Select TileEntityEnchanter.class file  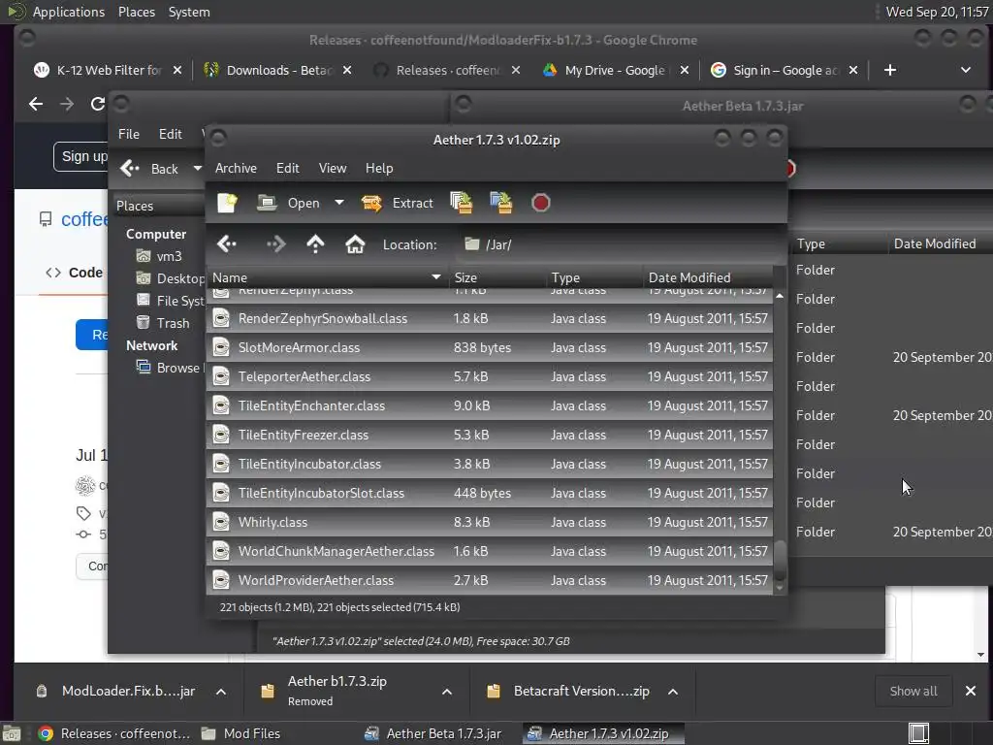point(490,405)
